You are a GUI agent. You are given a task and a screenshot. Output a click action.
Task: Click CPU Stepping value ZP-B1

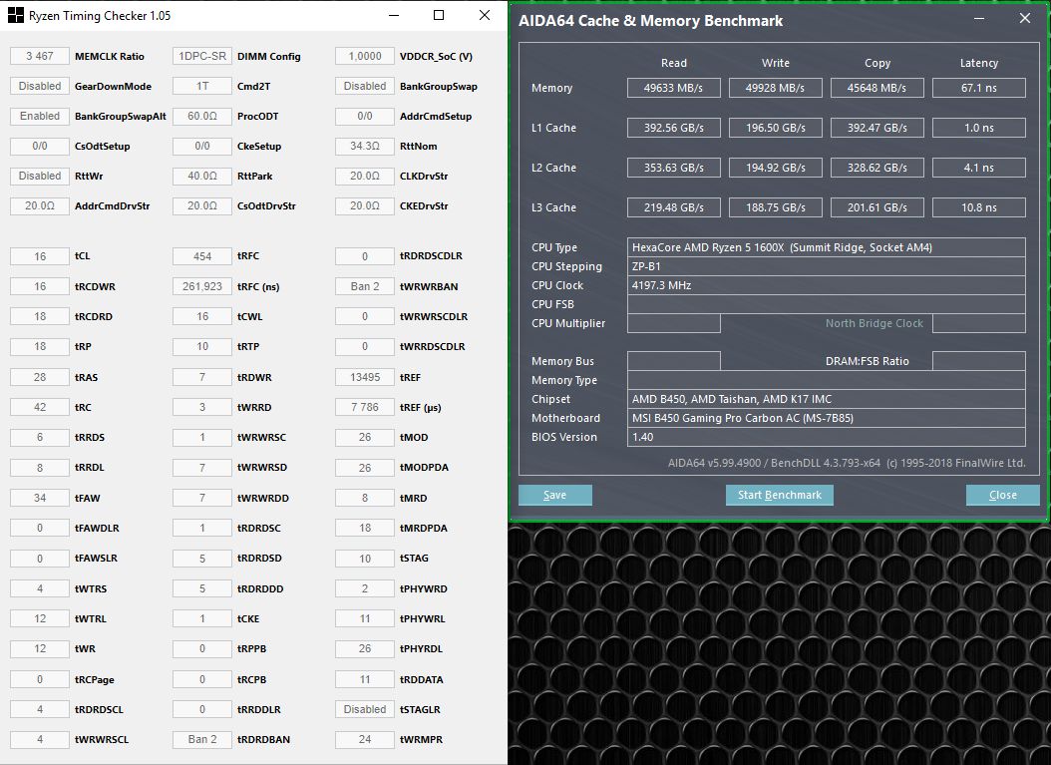point(827,266)
